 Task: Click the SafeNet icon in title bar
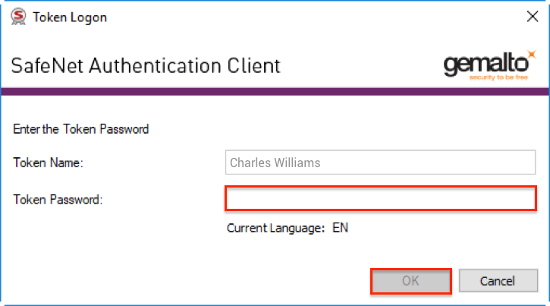pyautogui.click(x=18, y=17)
